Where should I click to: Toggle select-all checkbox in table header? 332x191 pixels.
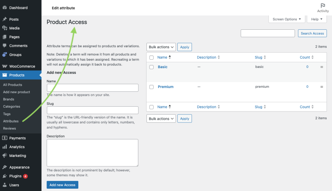[x=152, y=58]
